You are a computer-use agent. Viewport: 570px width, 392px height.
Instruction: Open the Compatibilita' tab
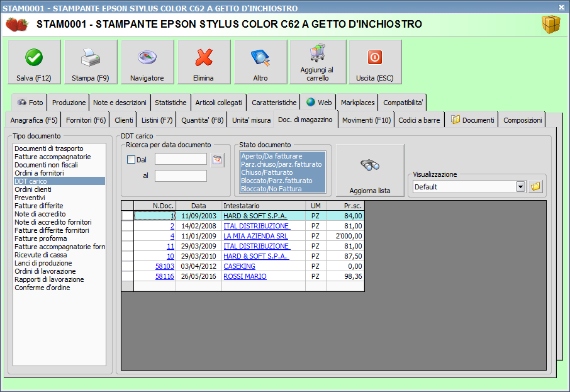[x=403, y=103]
